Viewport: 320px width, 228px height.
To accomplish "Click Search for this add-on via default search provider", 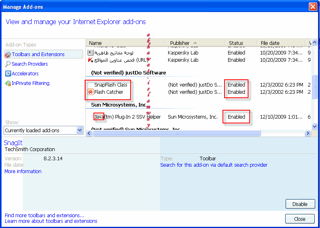I will coord(214,165).
